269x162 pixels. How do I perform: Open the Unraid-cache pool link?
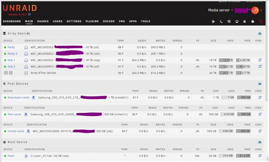[x=16, y=131]
